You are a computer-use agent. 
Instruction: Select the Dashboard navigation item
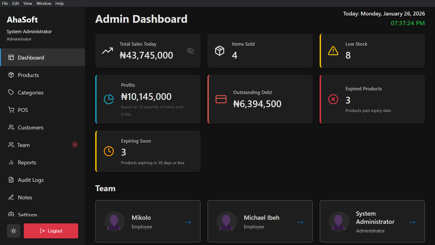31,57
